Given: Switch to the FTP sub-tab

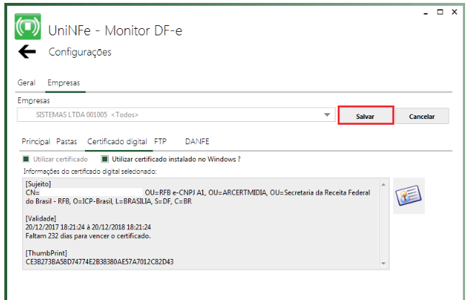Looking at the screenshot, I should pos(161,141).
